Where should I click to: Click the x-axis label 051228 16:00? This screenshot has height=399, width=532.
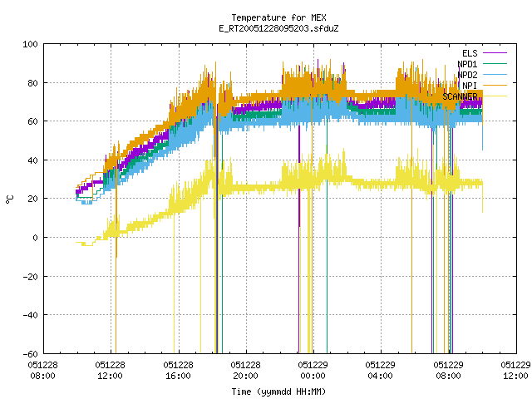[x=178, y=371]
